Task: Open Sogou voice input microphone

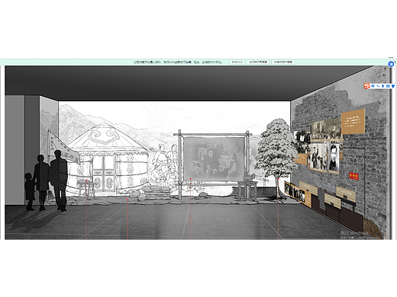Action: (382, 86)
